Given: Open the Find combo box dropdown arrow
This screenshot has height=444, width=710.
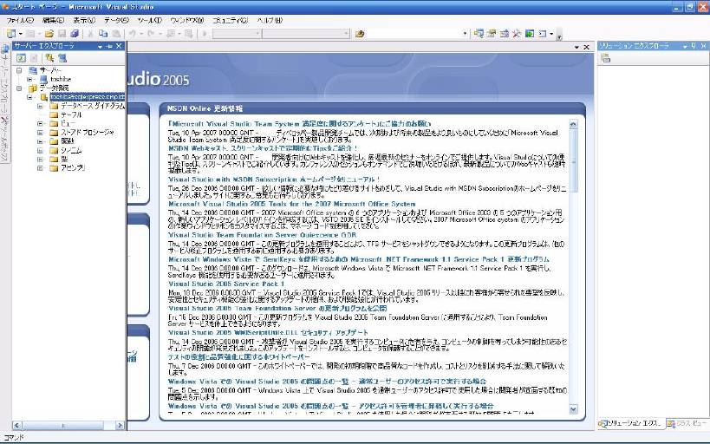Looking at the screenshot, I should click(465, 34).
